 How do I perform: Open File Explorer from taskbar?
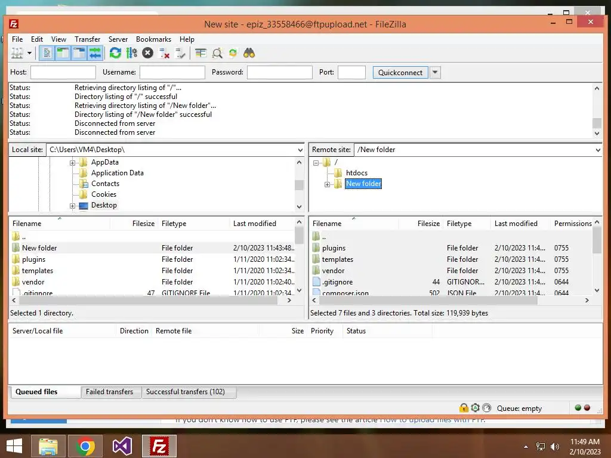[48, 446]
